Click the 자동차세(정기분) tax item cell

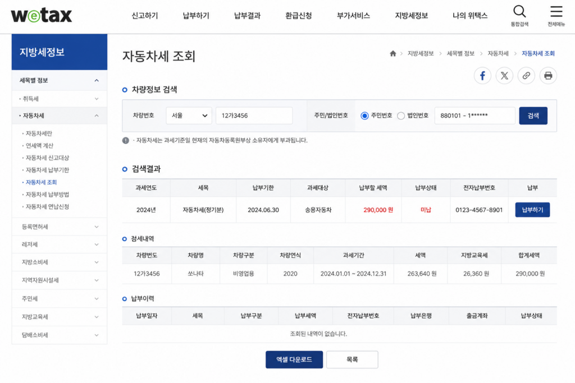pyautogui.click(x=203, y=210)
